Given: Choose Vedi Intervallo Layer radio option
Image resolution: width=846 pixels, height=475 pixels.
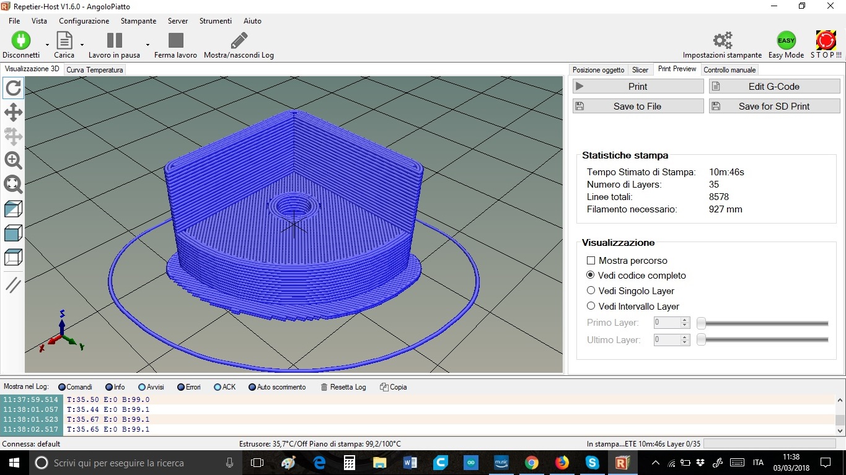Looking at the screenshot, I should (x=591, y=306).
